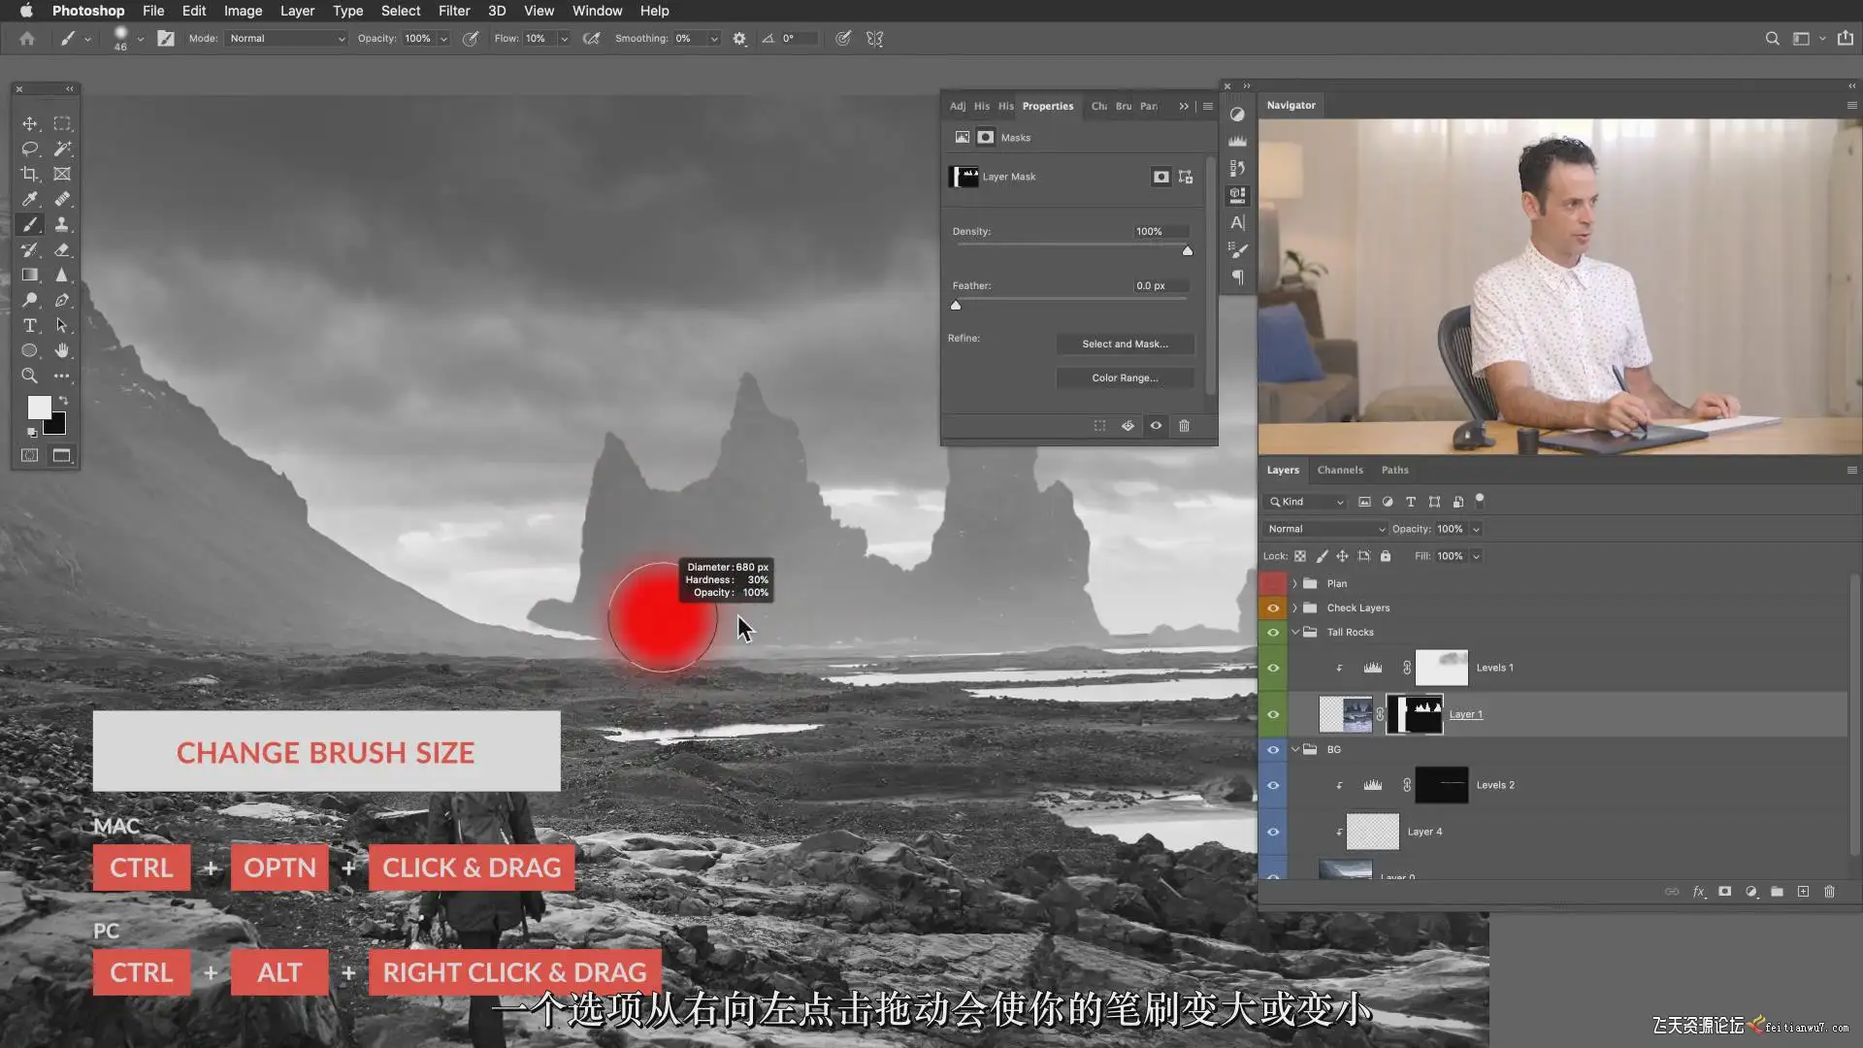Select the Clone Stamp tool
The height and width of the screenshot is (1048, 1863).
62,224
